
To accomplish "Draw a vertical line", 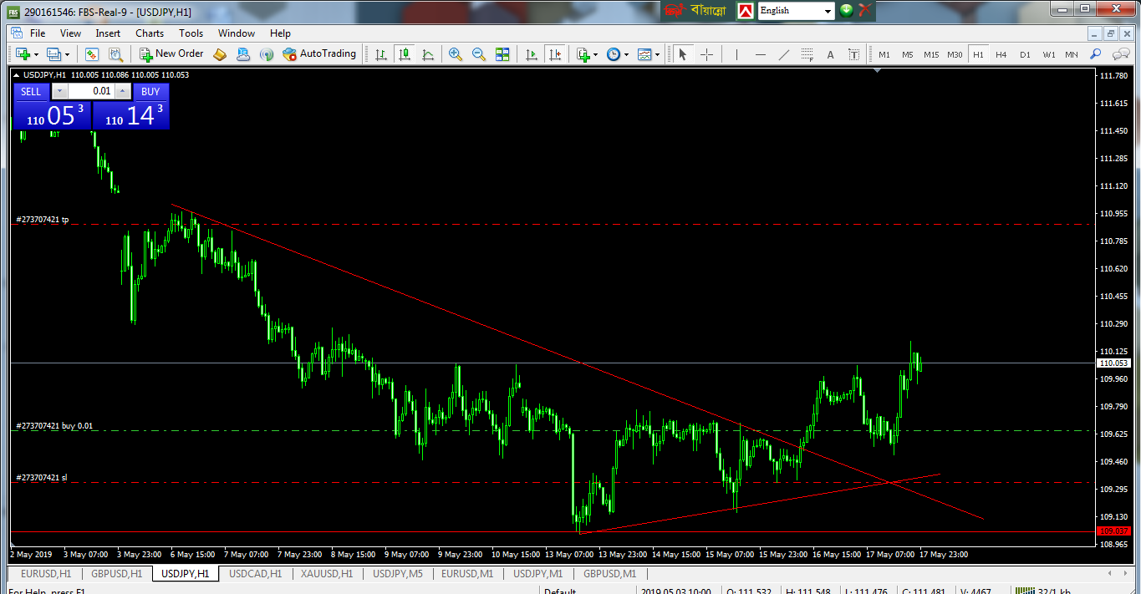I will (736, 54).
